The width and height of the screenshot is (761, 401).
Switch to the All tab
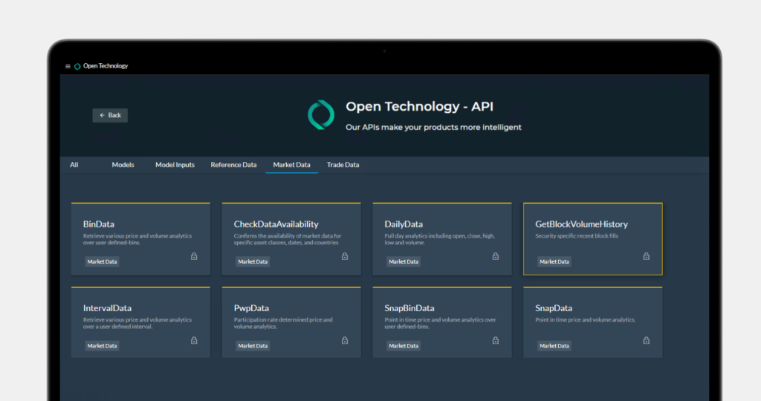[x=74, y=165]
